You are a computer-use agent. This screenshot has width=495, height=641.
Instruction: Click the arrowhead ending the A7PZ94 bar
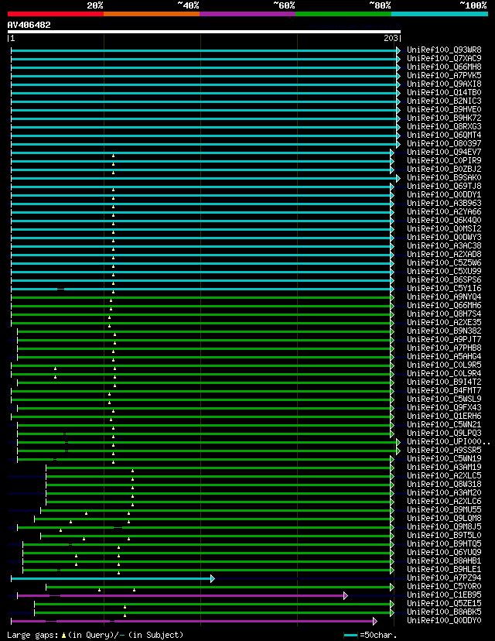click(213, 578)
